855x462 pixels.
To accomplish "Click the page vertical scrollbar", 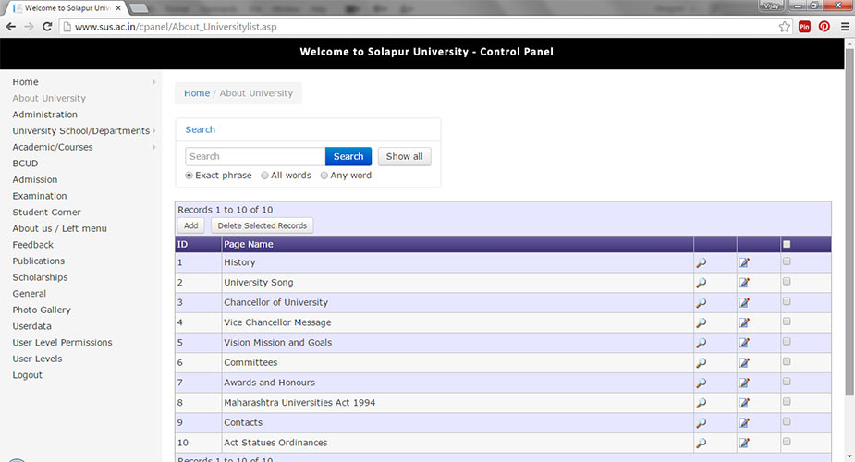I will tap(849, 223).
